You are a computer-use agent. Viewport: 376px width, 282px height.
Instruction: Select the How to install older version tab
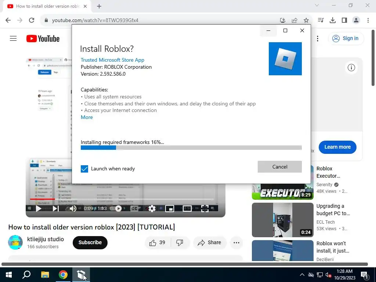pyautogui.click(x=47, y=6)
